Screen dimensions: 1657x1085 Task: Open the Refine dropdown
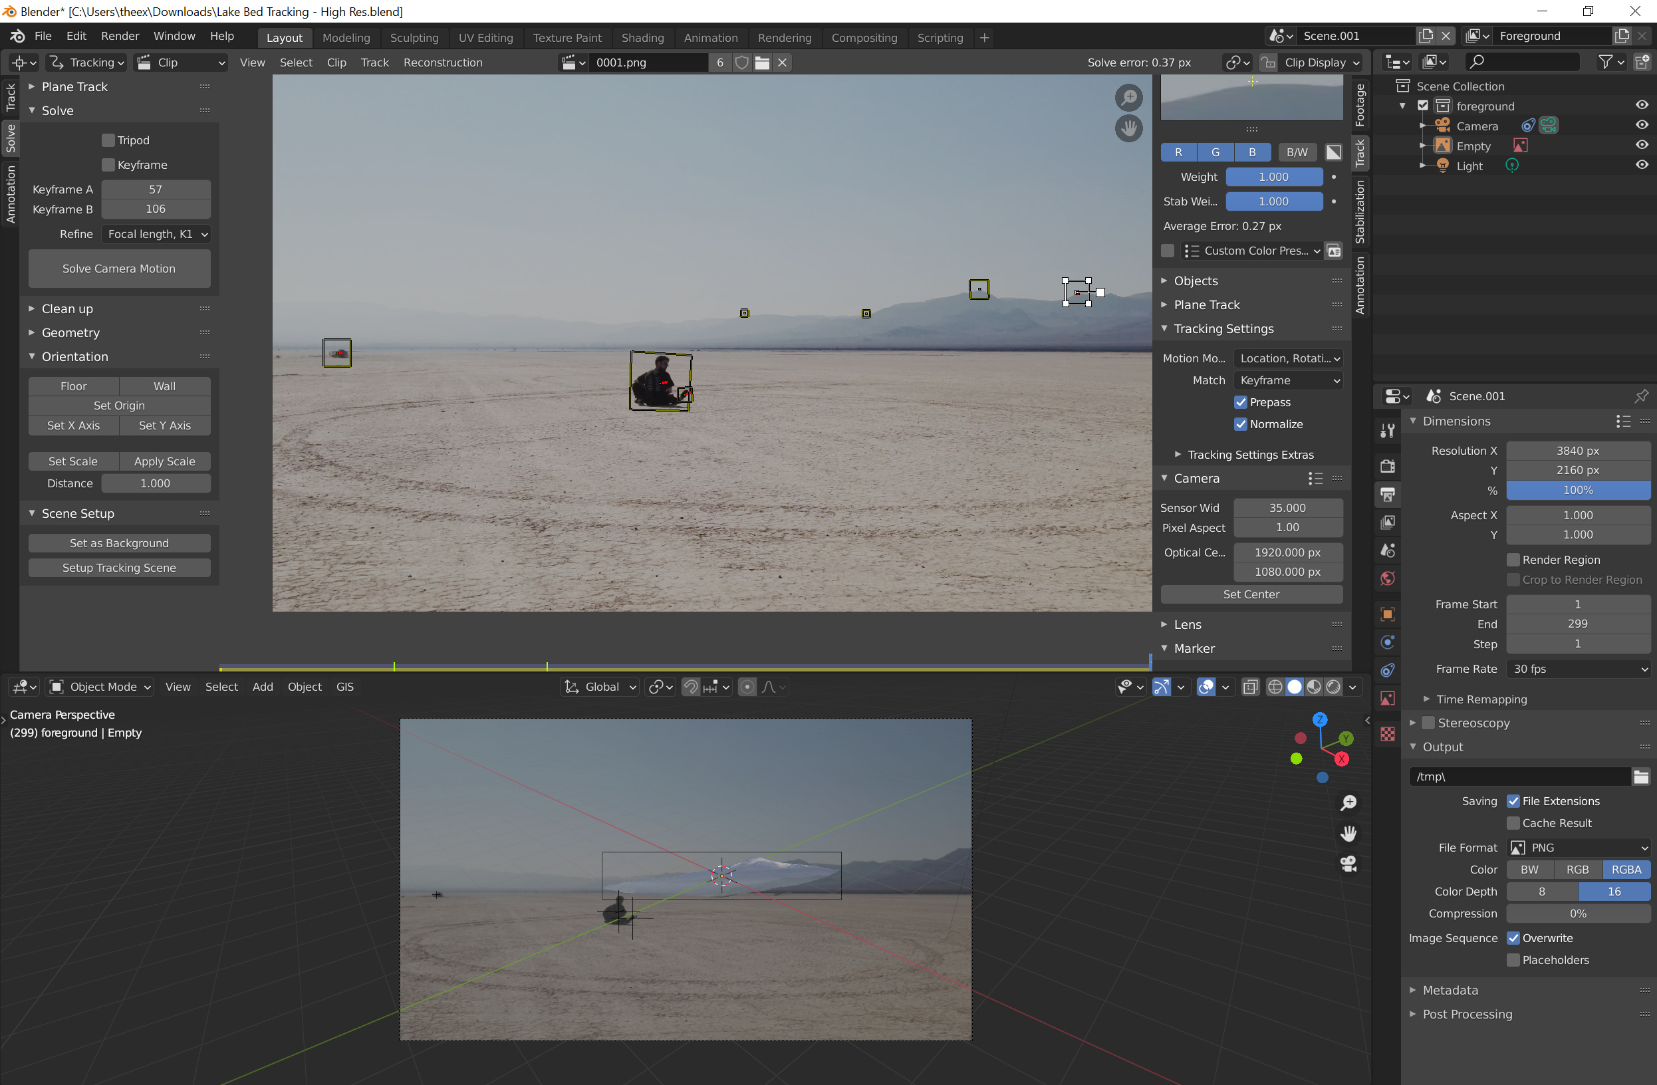click(156, 234)
